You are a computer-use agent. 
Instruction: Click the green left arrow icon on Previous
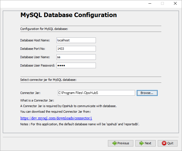(114, 143)
